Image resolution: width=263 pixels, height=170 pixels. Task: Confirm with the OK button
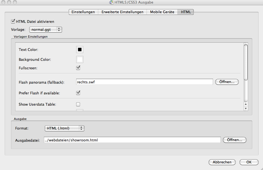pos(249,162)
